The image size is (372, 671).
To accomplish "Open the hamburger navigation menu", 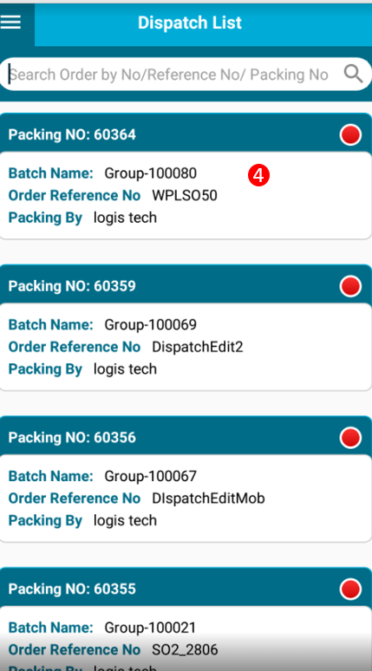I will 10,23.
